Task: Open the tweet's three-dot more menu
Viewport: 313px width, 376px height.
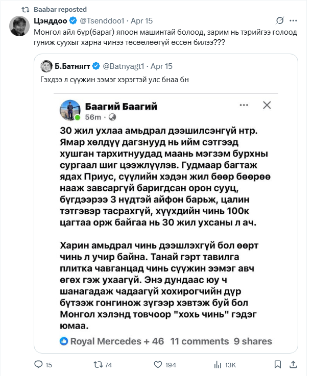Action: coord(293,20)
